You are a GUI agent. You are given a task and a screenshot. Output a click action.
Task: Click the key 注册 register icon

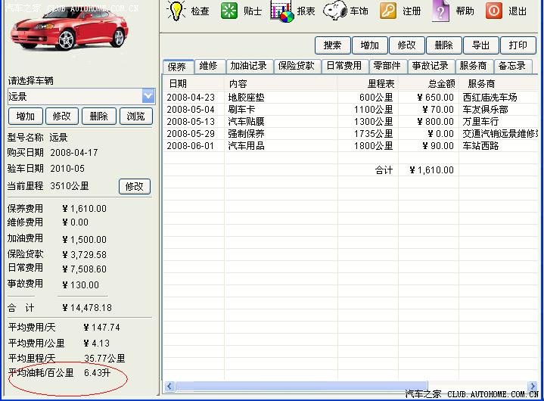[388, 11]
